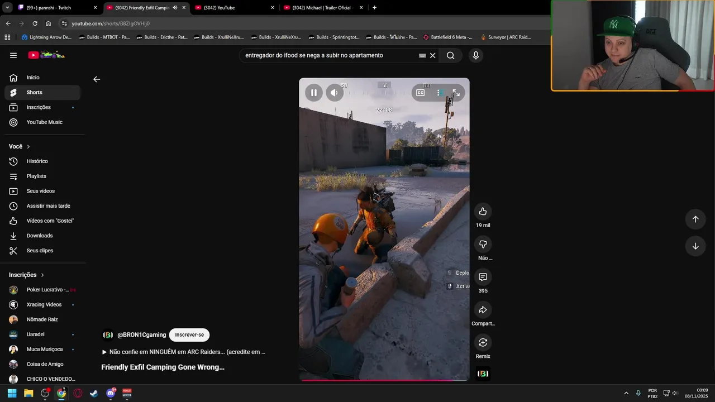Open the Short's more options menu
This screenshot has width=715, height=402.
click(440, 93)
